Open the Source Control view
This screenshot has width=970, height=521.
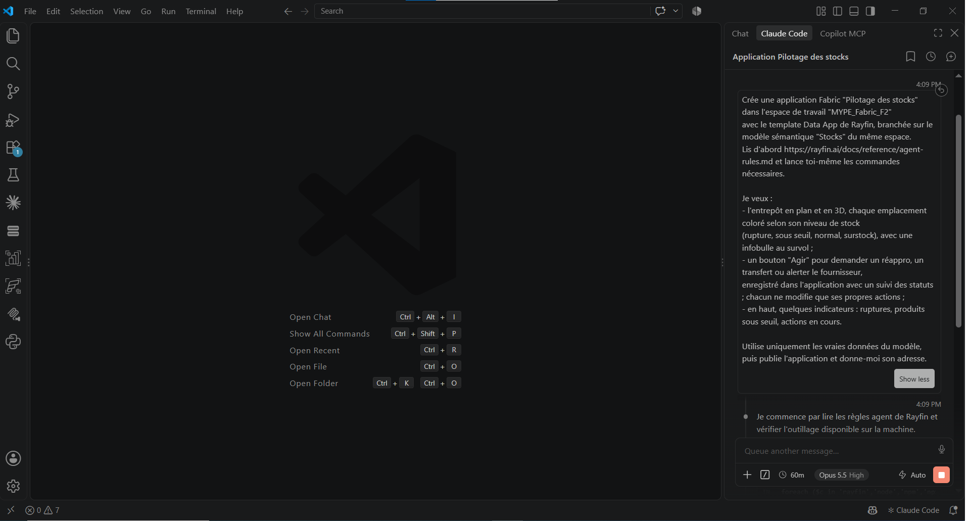click(13, 91)
